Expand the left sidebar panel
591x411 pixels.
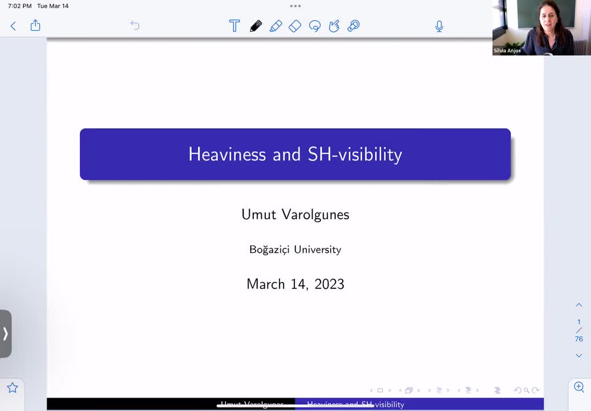click(6, 335)
